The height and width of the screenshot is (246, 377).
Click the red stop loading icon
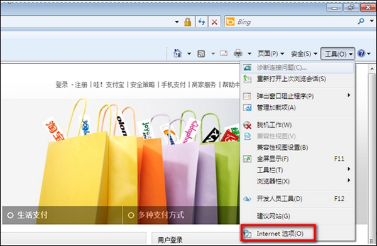(x=214, y=22)
